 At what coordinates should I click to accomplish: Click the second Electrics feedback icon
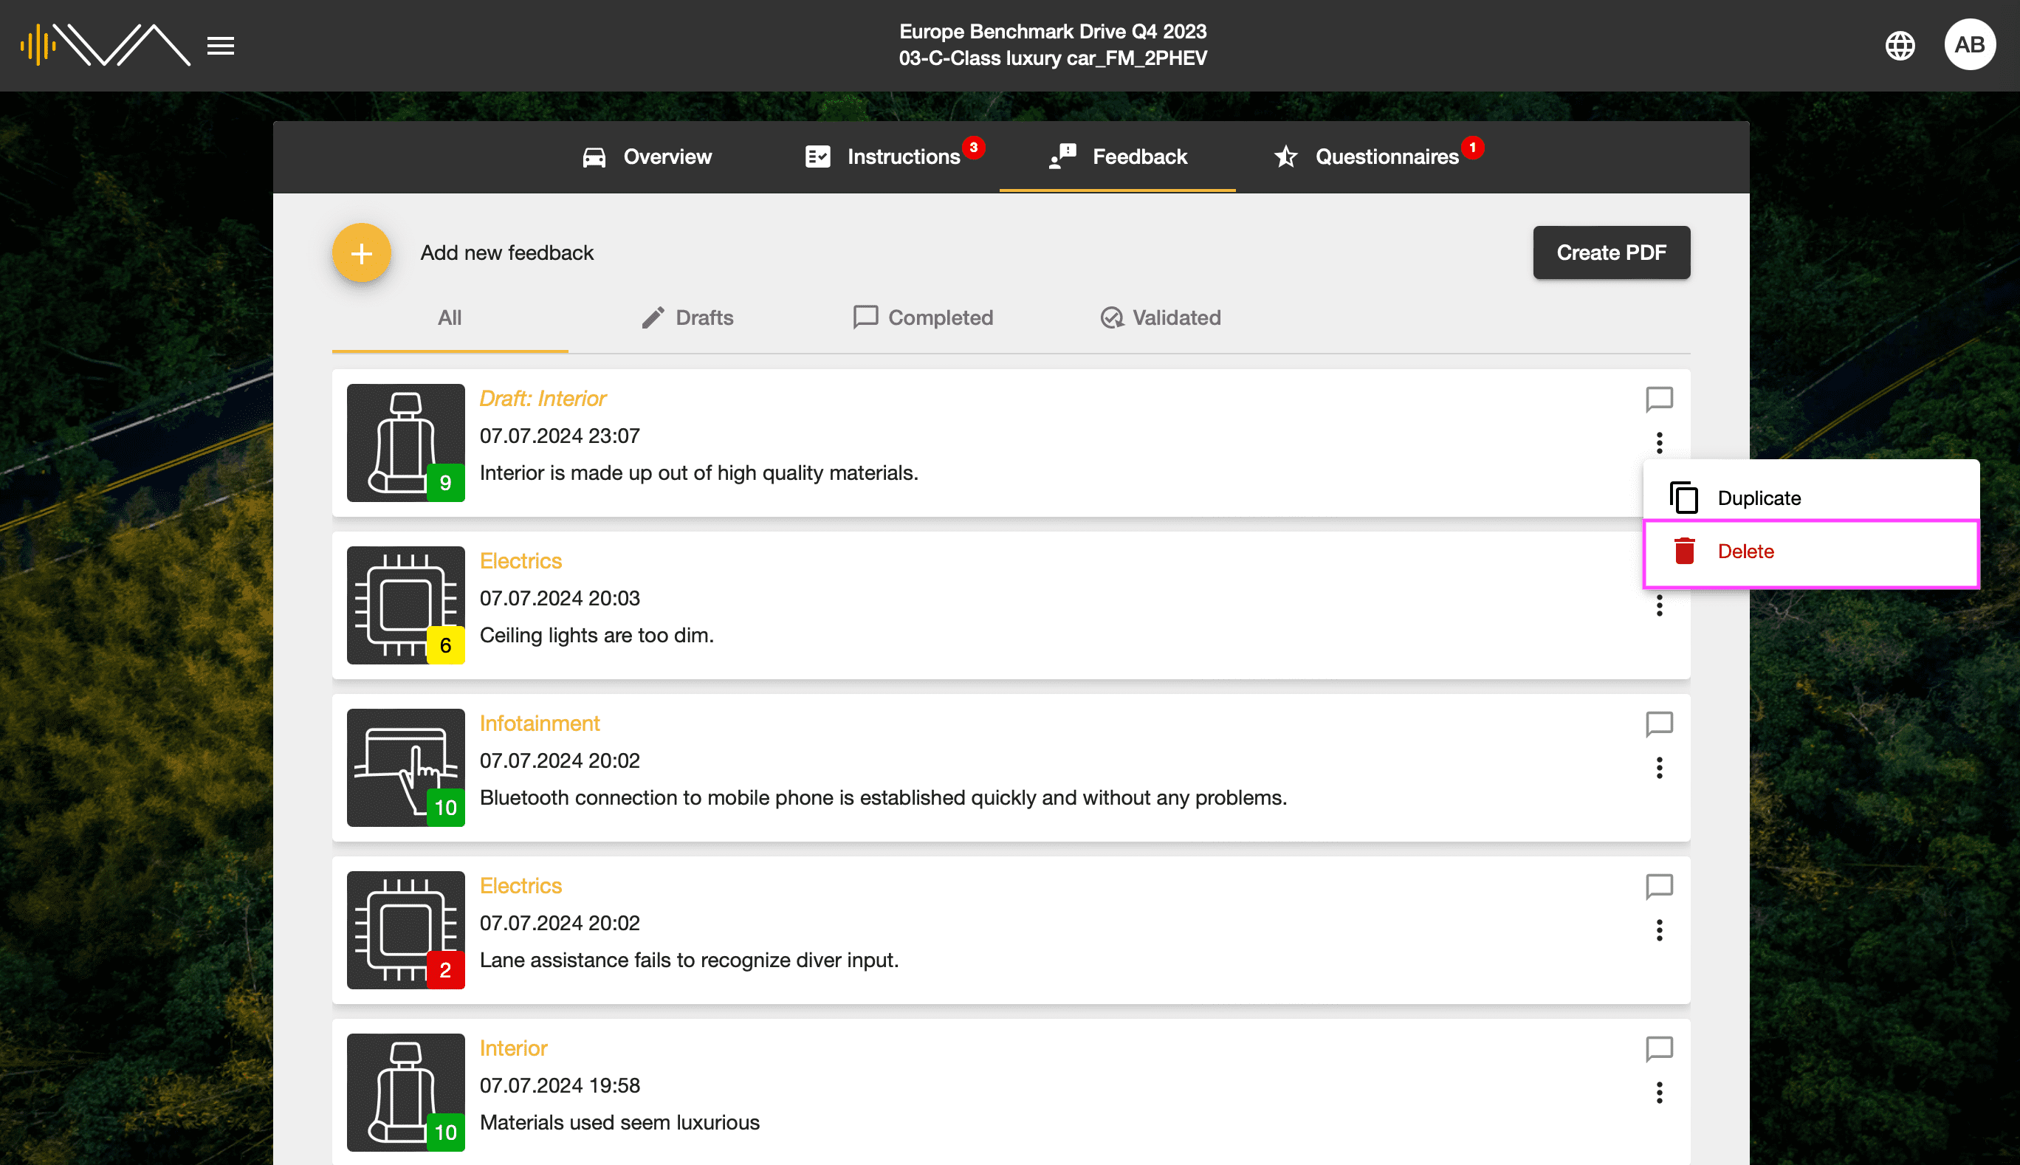pos(405,929)
